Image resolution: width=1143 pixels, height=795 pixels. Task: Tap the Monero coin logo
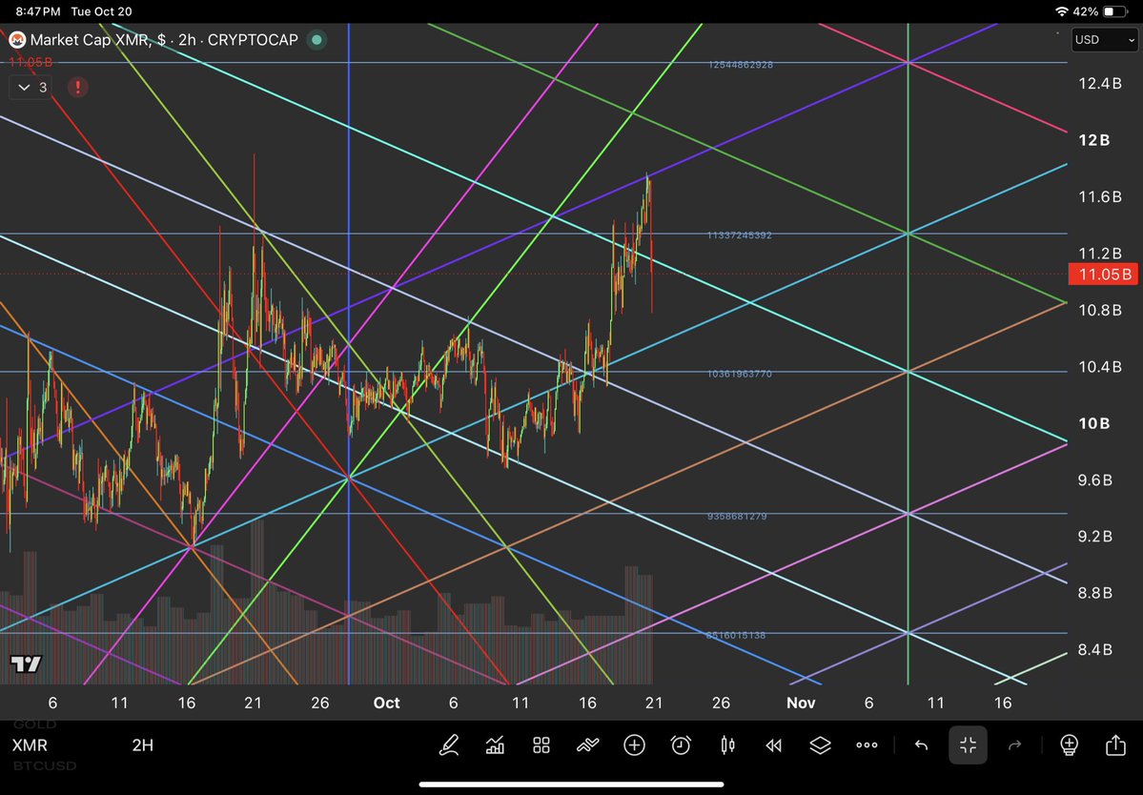coord(17,39)
